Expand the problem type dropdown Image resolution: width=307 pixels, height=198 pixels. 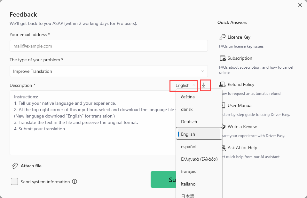coord(109,71)
